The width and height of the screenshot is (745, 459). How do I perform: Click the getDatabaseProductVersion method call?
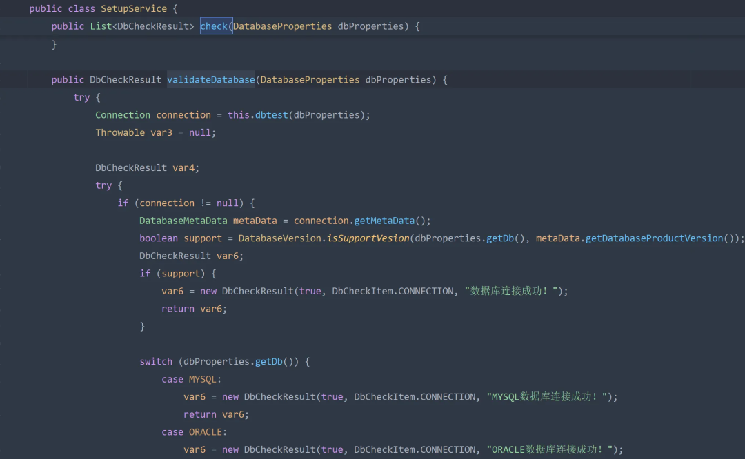coord(654,238)
